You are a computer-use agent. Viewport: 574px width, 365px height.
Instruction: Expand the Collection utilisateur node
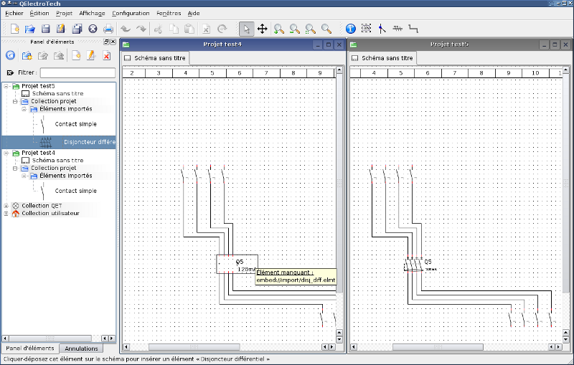[x=6, y=214]
